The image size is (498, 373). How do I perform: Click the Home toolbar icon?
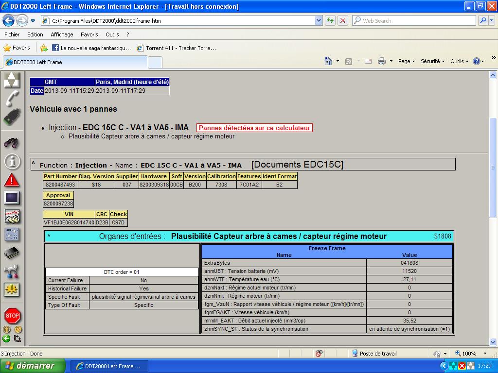click(x=328, y=61)
